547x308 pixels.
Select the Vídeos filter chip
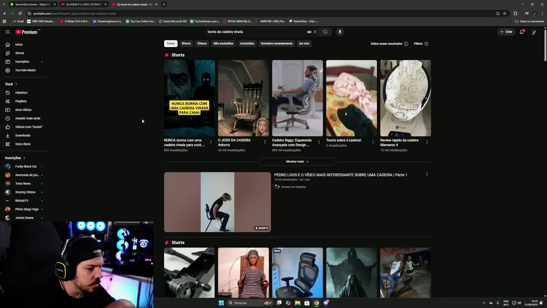click(202, 44)
